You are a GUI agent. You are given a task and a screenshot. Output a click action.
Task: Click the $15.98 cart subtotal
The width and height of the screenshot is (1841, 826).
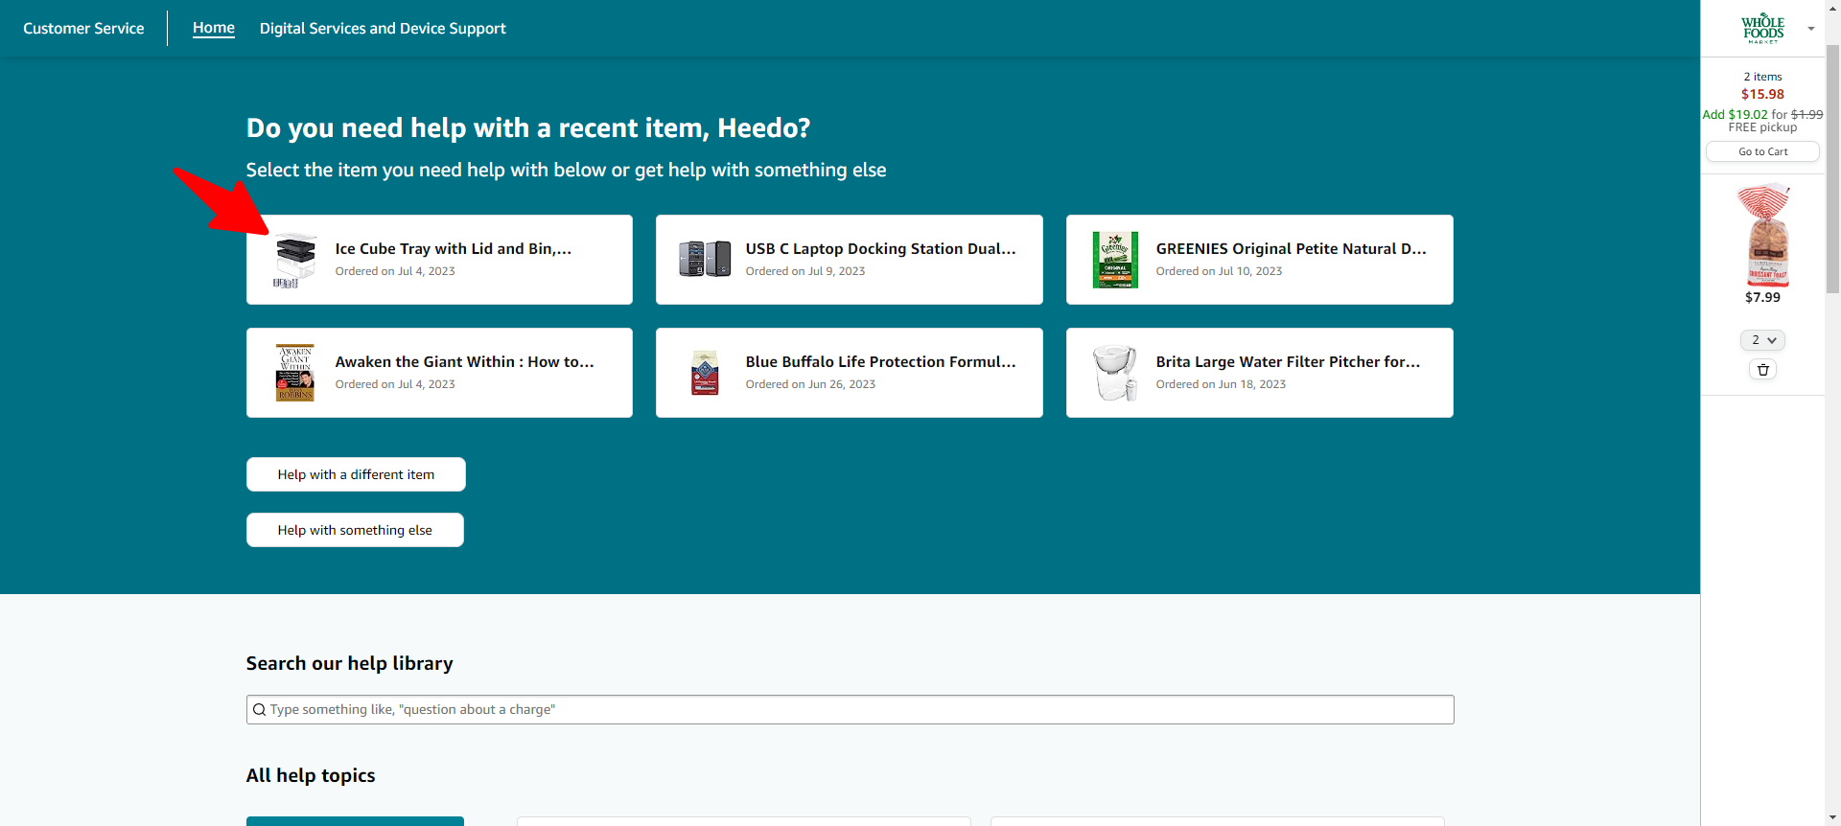click(1762, 94)
